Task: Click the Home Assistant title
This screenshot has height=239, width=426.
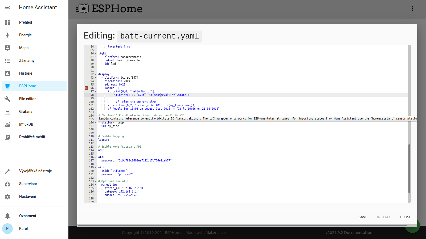Action: [x=38, y=7]
